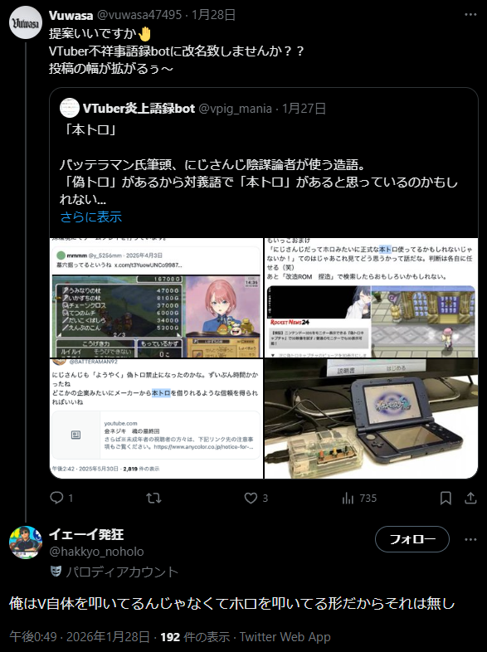This screenshot has width=487, height=652.
Task: Open the more options menu beside the フォロー button
Action: pyautogui.click(x=470, y=539)
